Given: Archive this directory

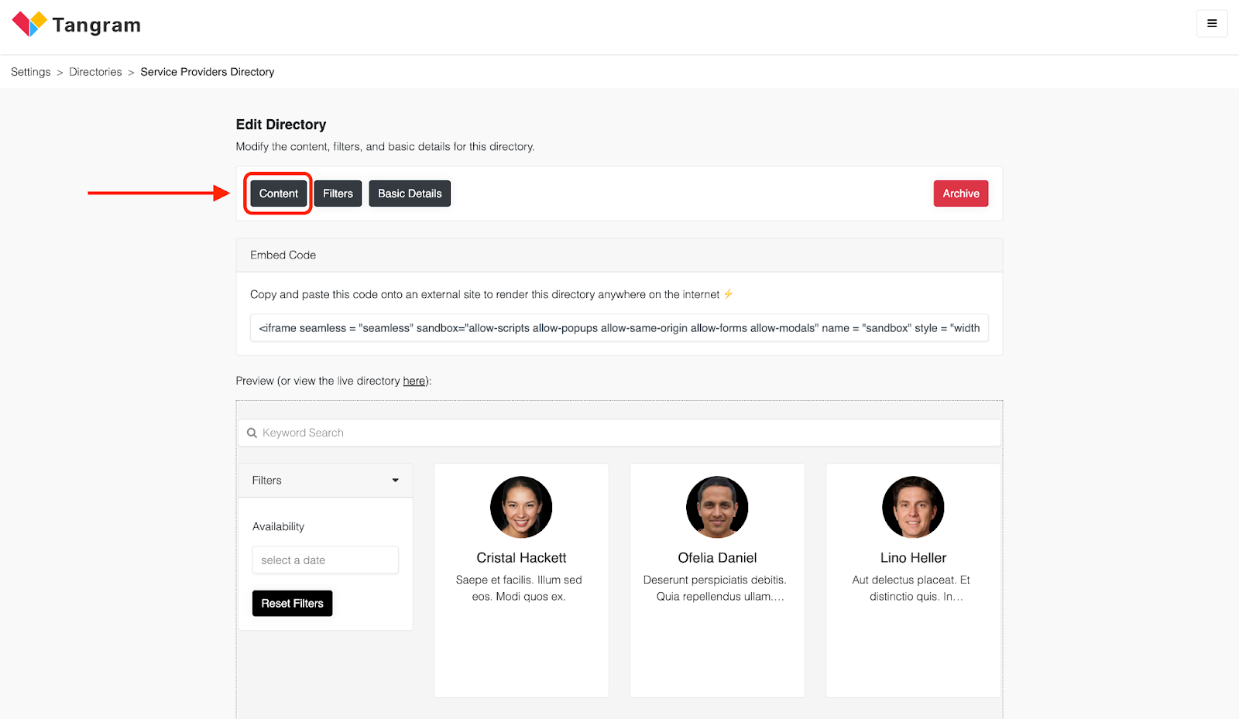Looking at the screenshot, I should pos(961,193).
